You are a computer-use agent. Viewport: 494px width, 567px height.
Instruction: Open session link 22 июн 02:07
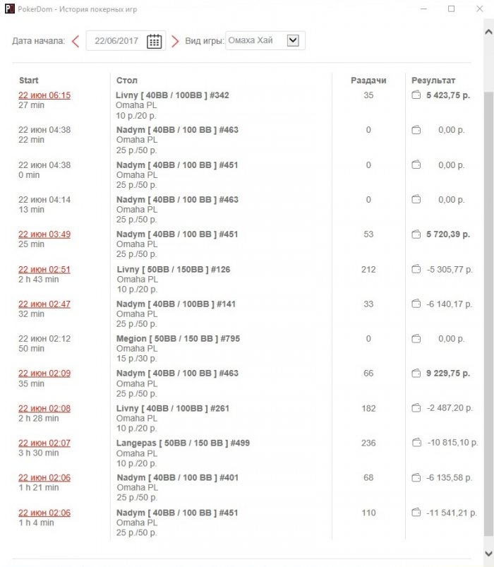pos(44,443)
